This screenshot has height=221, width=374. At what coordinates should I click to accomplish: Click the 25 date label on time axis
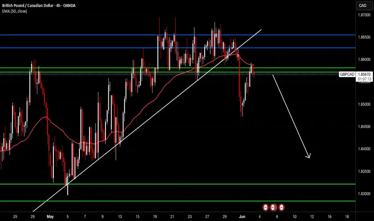coord(15,217)
